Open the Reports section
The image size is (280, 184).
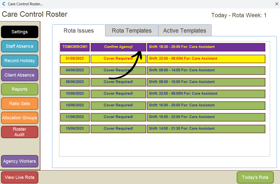tap(20, 89)
